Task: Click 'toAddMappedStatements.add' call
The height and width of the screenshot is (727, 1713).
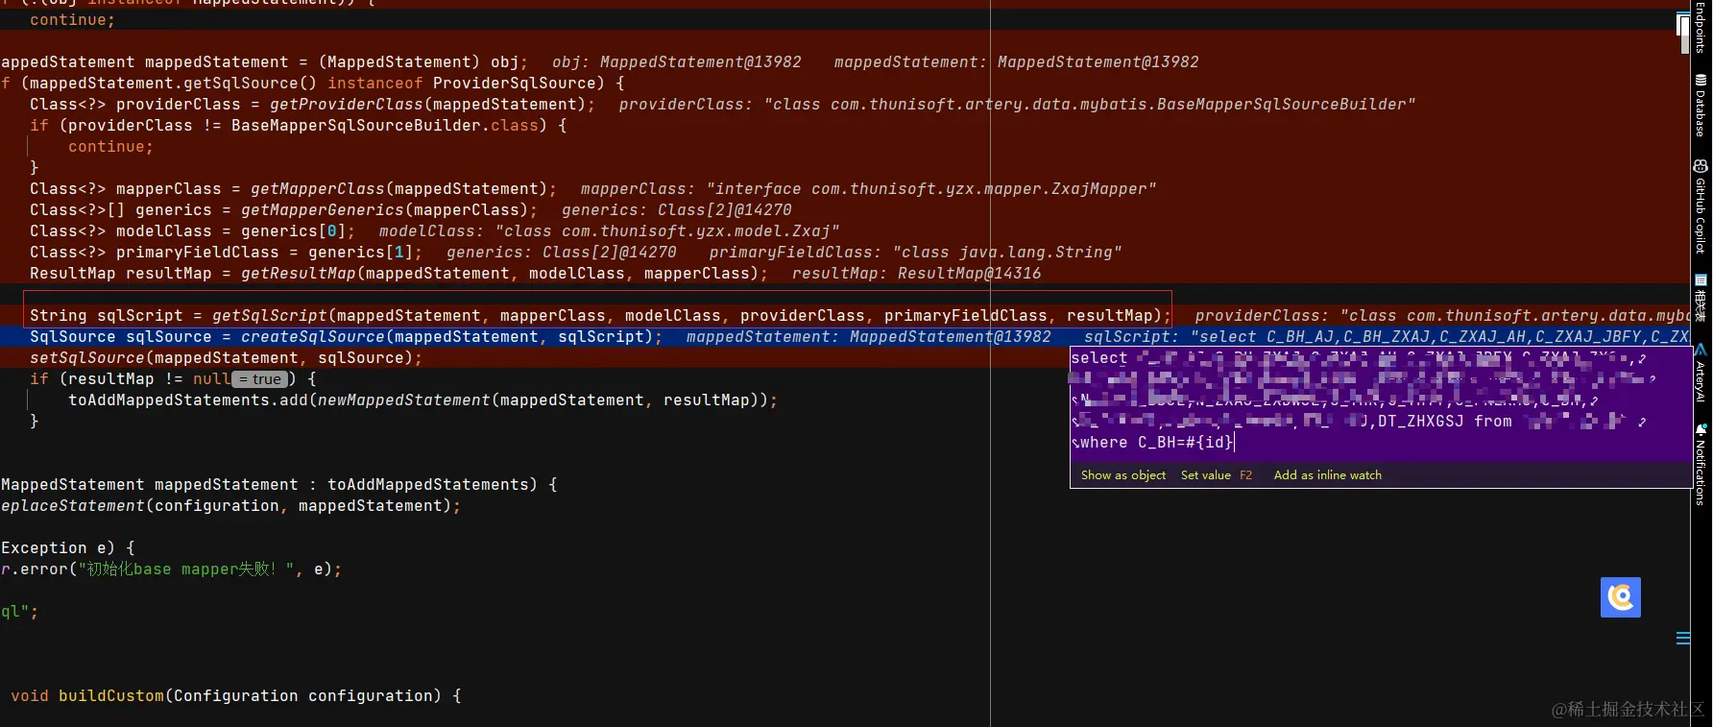Action: click(x=188, y=400)
